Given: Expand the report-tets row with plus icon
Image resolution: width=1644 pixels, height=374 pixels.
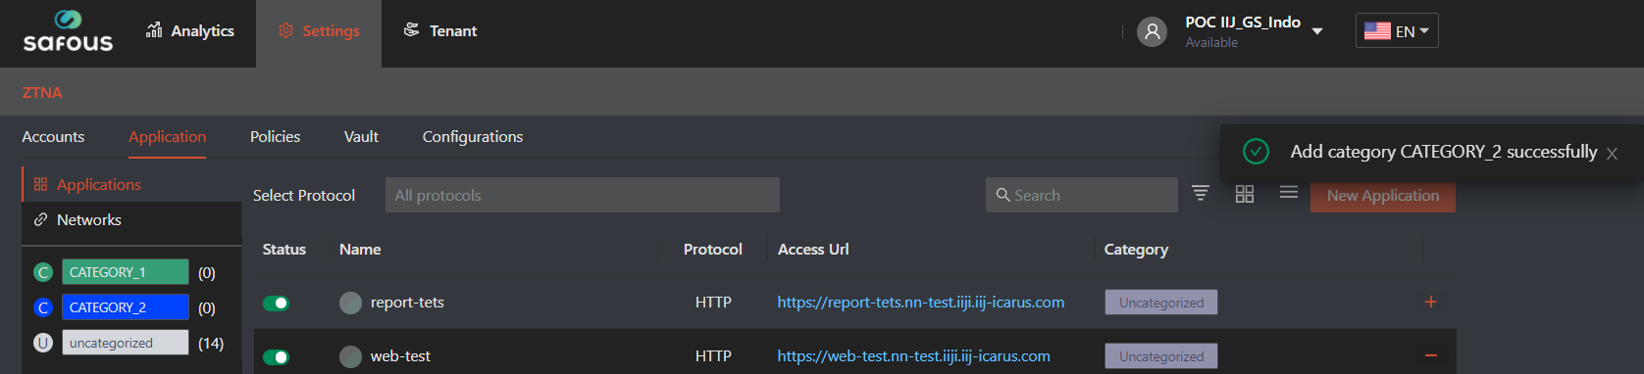Looking at the screenshot, I should pyautogui.click(x=1430, y=302).
